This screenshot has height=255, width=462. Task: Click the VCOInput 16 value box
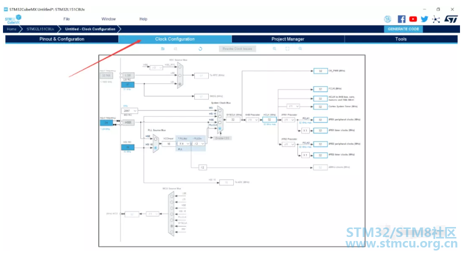169,144
